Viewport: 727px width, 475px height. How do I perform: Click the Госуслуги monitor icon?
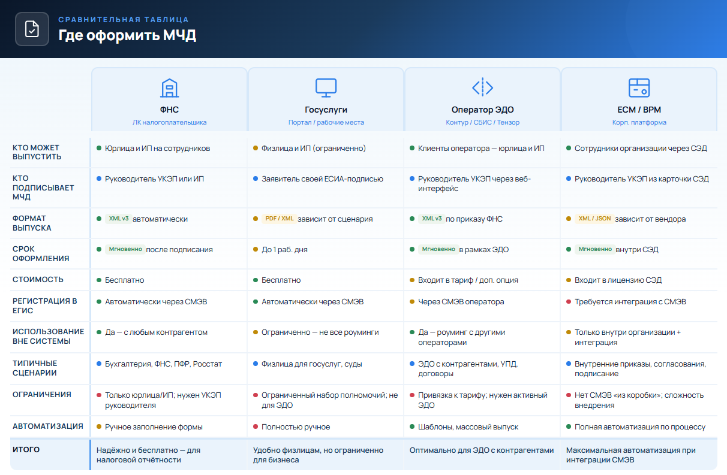point(326,88)
